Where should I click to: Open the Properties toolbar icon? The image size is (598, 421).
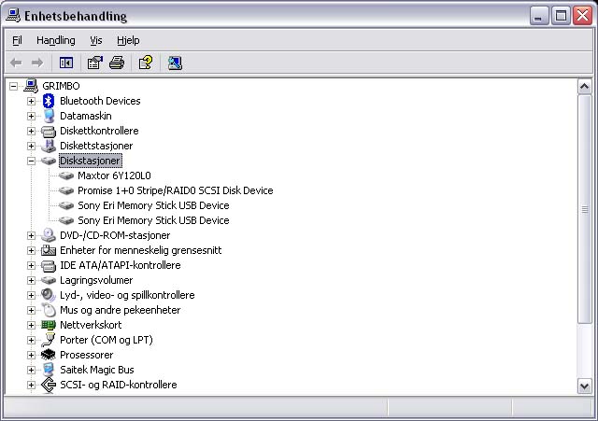(x=95, y=63)
